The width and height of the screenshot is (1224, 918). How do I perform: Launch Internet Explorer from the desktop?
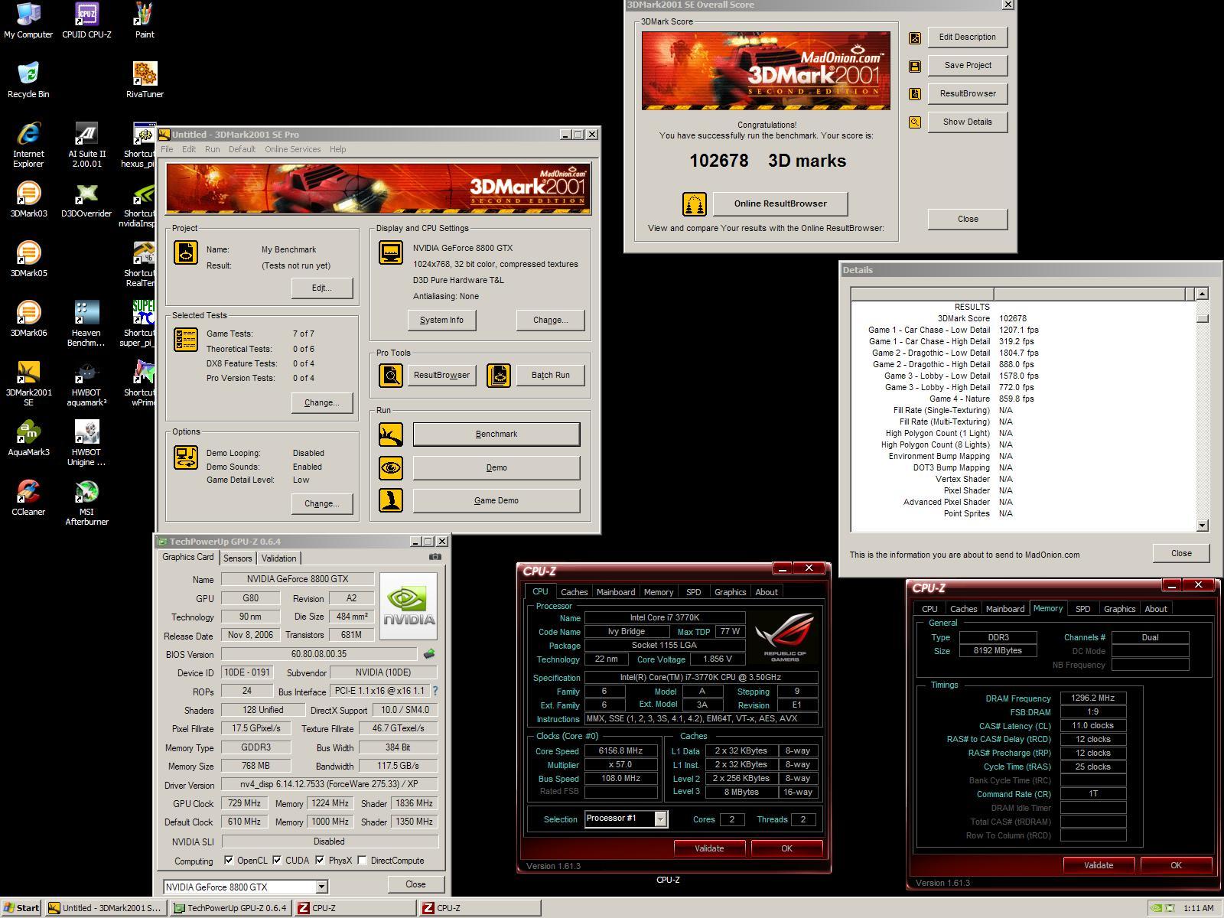pos(28,145)
